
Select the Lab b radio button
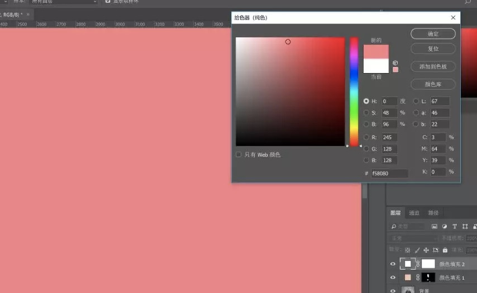[x=416, y=124]
